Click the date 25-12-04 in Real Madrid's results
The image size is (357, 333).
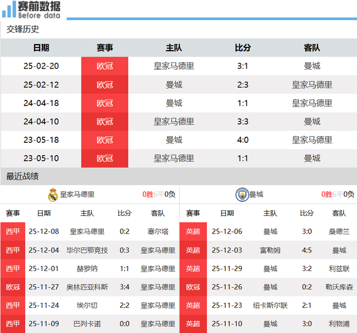[44, 250]
